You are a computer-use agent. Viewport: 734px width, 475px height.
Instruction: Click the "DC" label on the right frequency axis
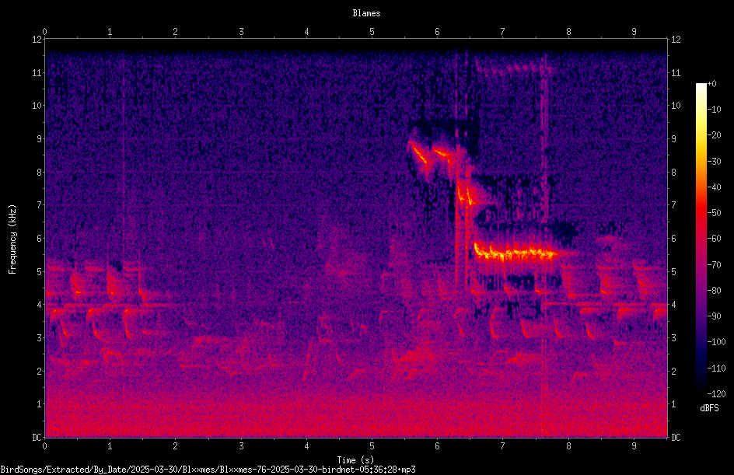pyautogui.click(x=676, y=437)
